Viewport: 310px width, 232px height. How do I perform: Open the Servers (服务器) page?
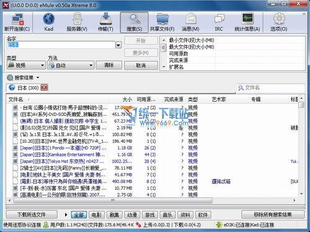77,22
